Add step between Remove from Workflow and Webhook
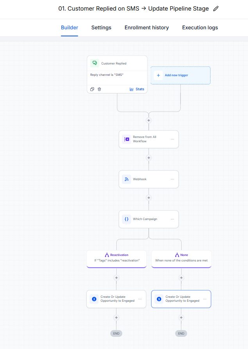Viewport: 248px width, 349px height. [148, 158]
